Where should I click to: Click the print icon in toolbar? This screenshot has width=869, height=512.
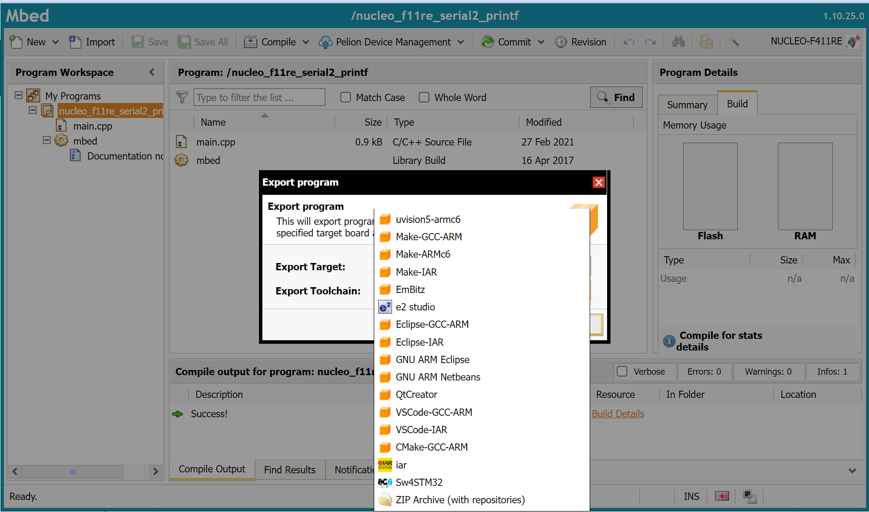click(x=706, y=42)
